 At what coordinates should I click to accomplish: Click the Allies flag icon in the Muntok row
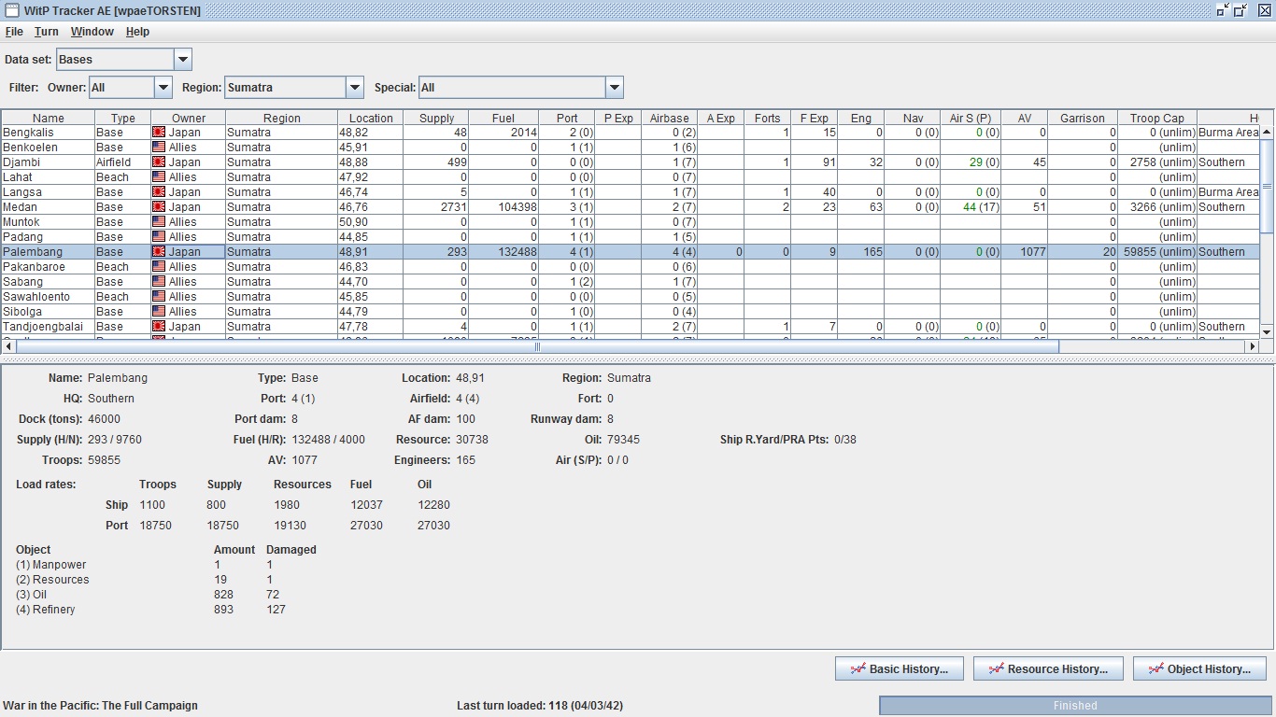[159, 222]
